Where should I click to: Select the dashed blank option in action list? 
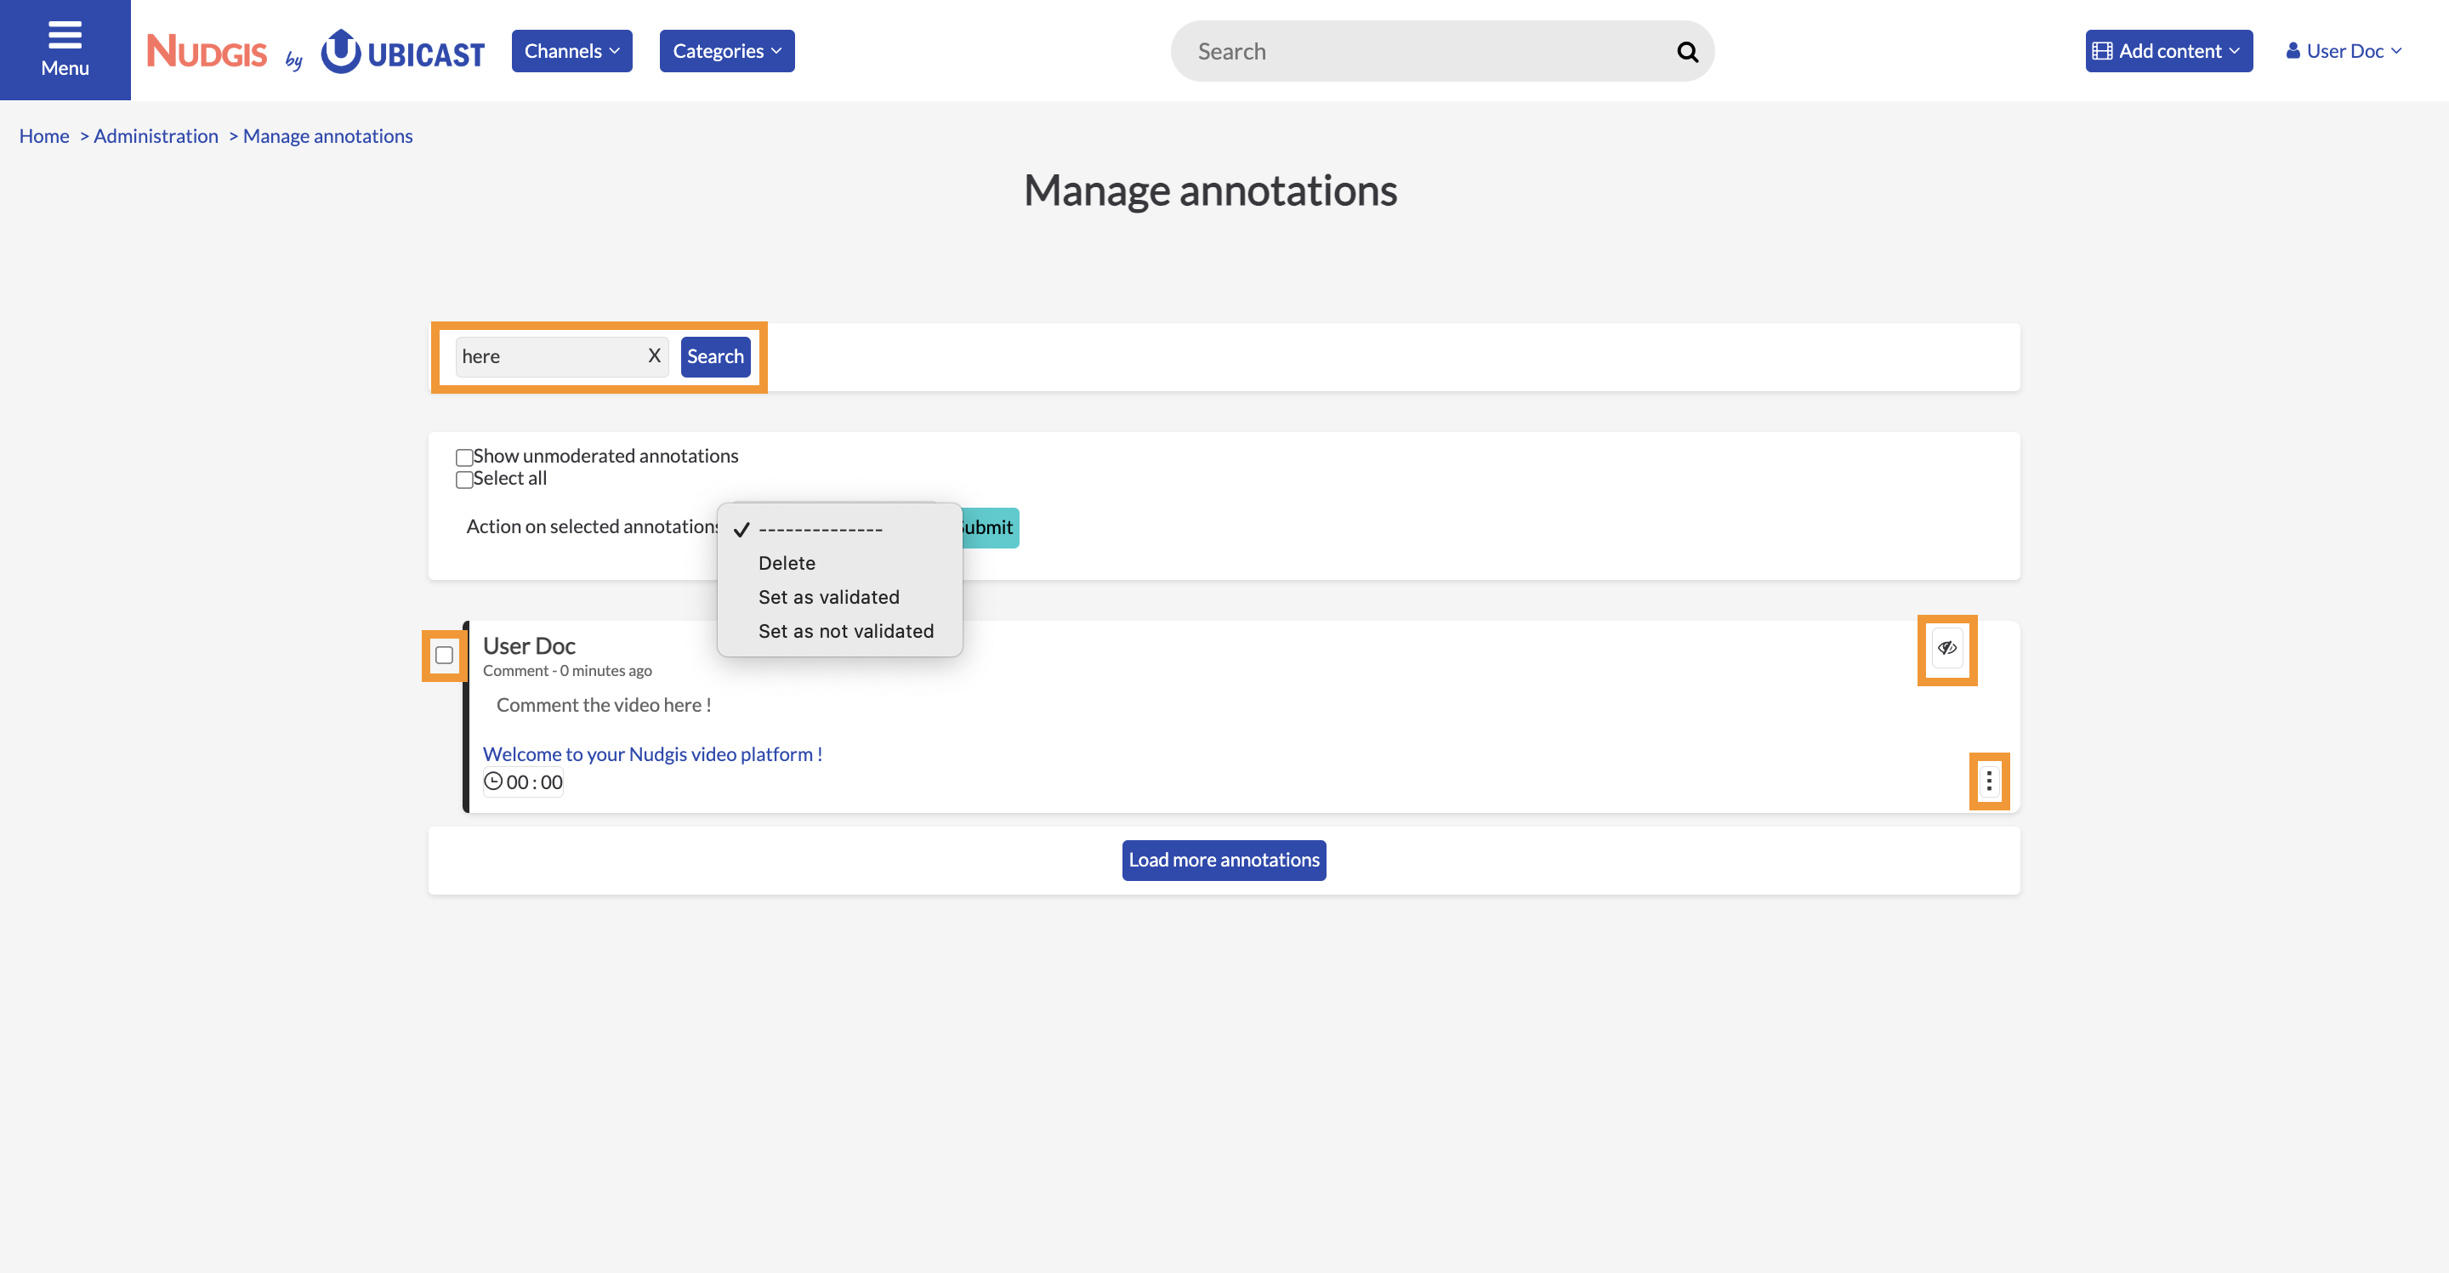(x=839, y=529)
